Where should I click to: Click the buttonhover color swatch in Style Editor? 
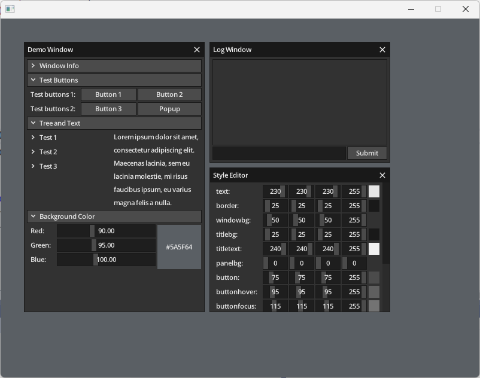tap(373, 291)
